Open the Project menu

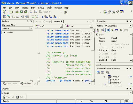pos(25,8)
